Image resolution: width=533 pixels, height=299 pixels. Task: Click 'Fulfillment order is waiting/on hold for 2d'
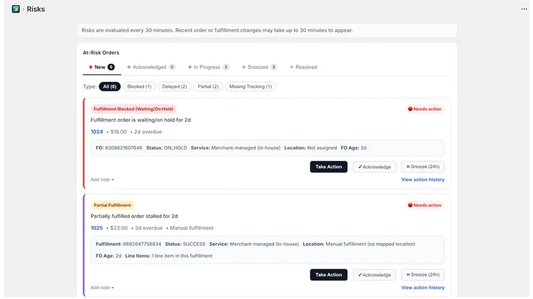tap(141, 120)
